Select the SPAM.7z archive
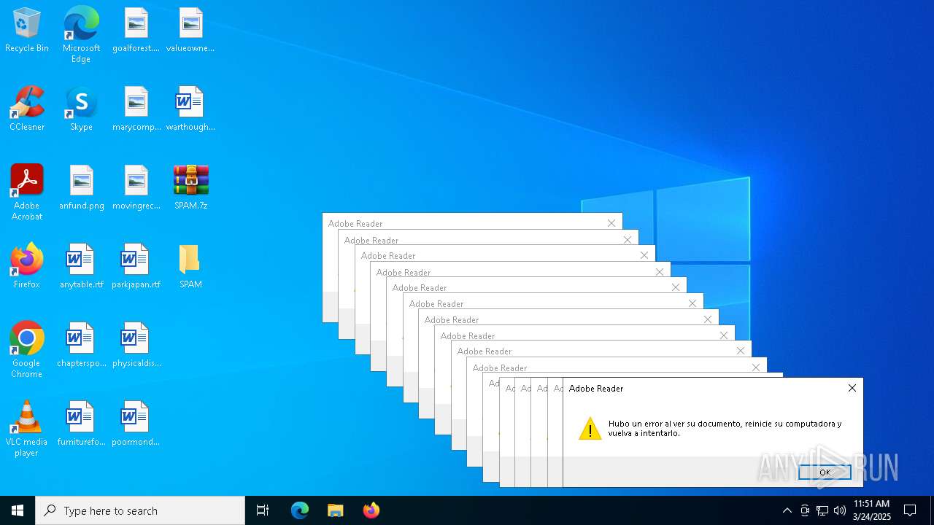This screenshot has height=525, width=934. (x=190, y=188)
